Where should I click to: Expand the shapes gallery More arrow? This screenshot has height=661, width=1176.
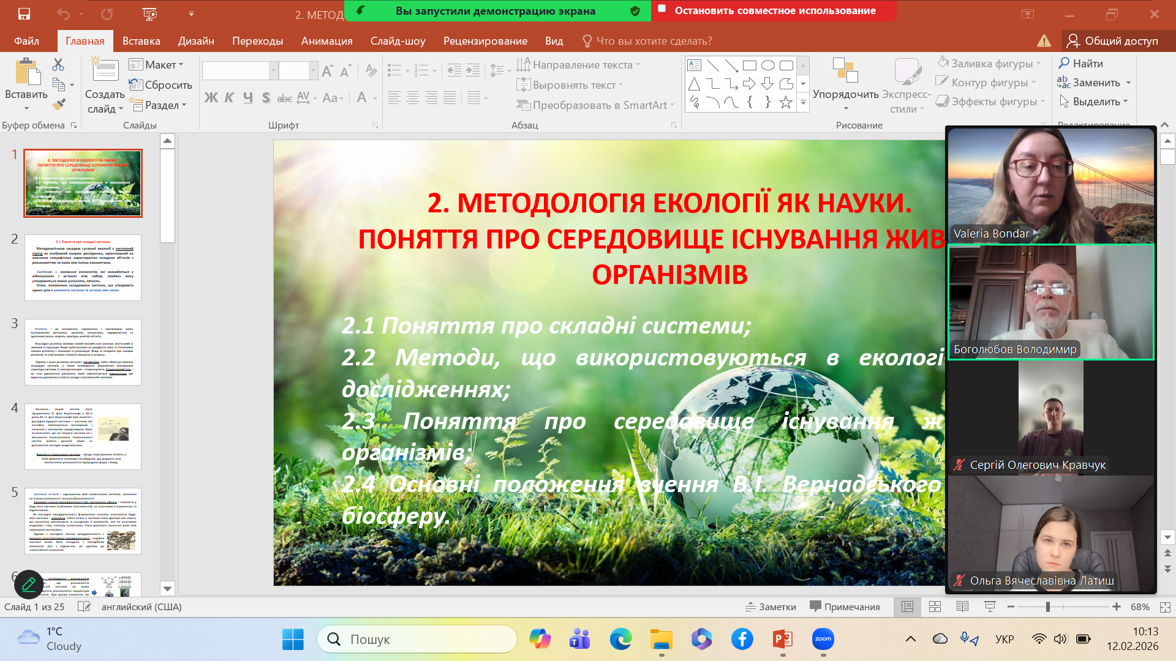pyautogui.click(x=803, y=103)
